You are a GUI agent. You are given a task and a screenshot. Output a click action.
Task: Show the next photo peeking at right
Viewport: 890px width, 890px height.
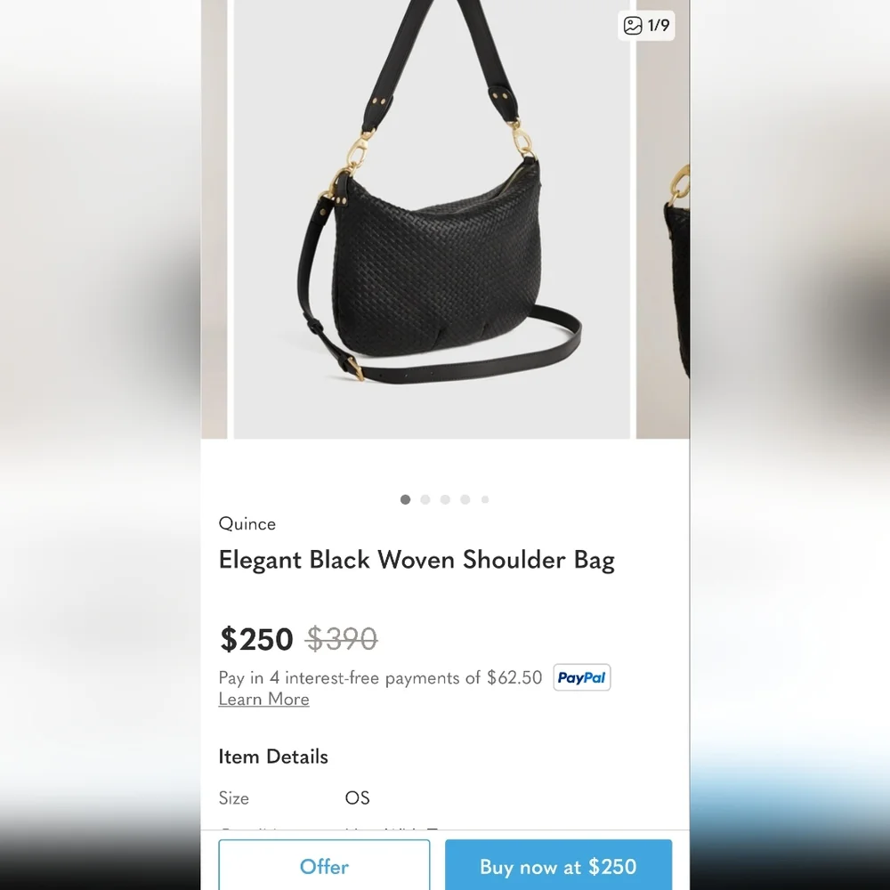(662, 219)
